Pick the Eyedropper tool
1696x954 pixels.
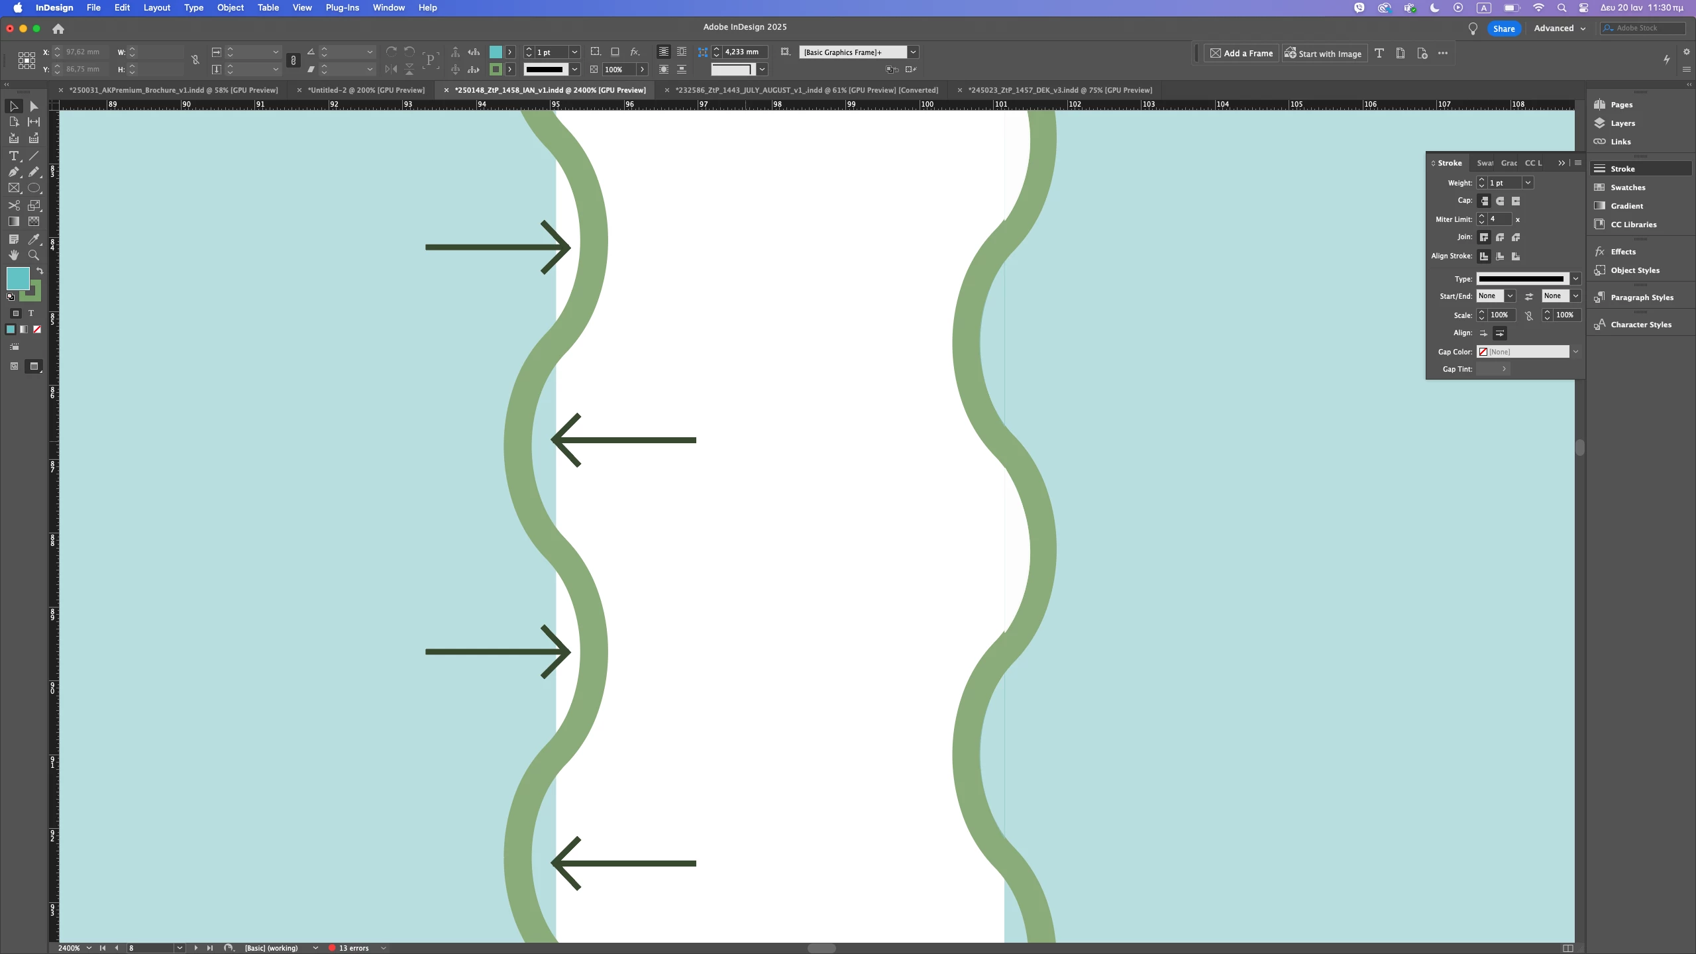[x=34, y=238]
